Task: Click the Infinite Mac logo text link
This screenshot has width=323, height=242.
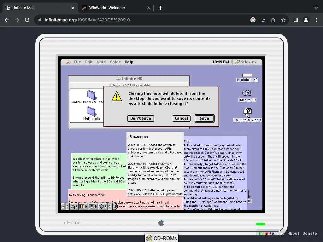Action: [x=271, y=233]
